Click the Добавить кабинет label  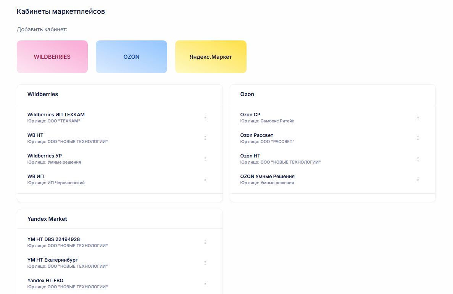click(42, 29)
